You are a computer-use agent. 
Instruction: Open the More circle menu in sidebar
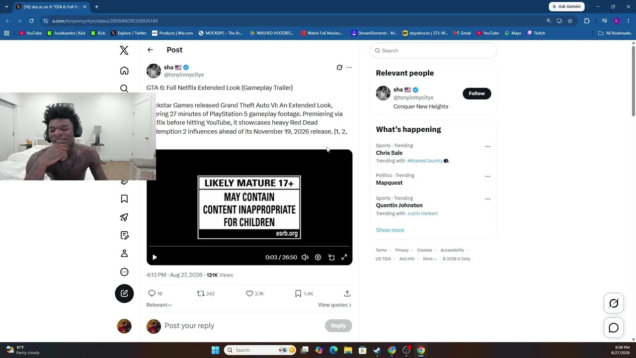[x=124, y=272]
